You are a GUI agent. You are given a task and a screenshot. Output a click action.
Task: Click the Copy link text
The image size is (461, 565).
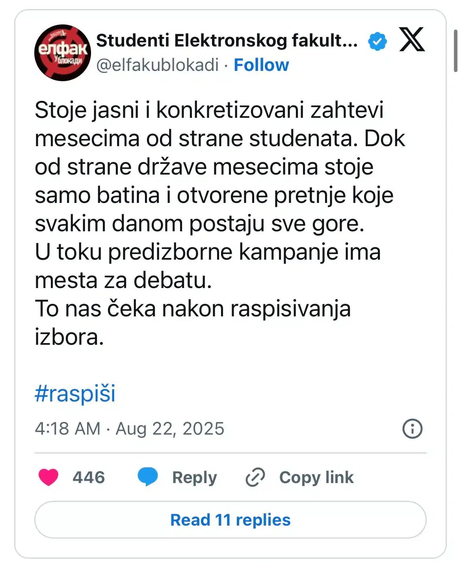coord(316,477)
